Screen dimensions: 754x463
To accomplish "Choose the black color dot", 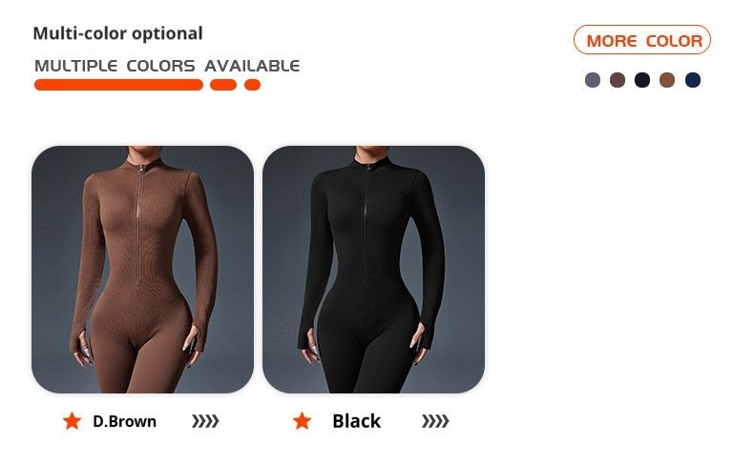I will point(642,80).
